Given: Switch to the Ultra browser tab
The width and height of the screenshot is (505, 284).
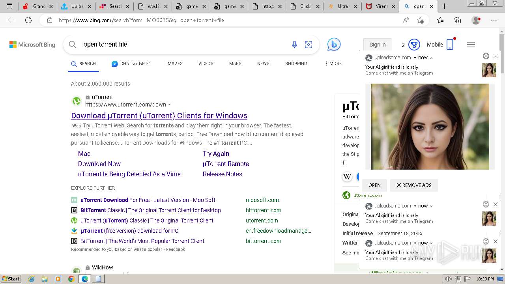Looking at the screenshot, I should (x=343, y=6).
